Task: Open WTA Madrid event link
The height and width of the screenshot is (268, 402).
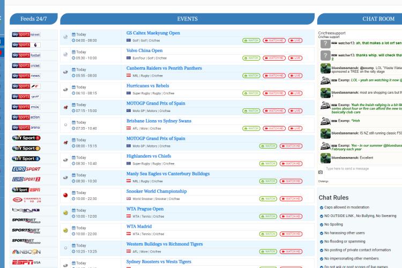Action: tap(139, 226)
